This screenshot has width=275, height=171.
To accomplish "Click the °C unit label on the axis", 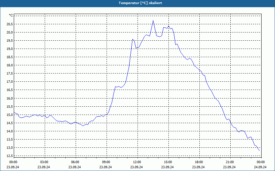I will point(11,15).
